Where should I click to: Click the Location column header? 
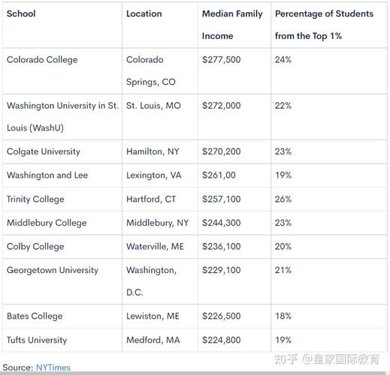click(144, 13)
